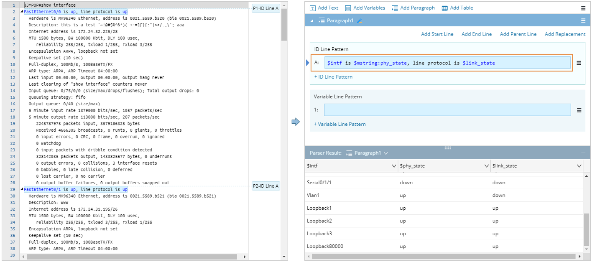Click the Add Text toolbar button
This screenshot has width=592, height=262.
(324, 8)
